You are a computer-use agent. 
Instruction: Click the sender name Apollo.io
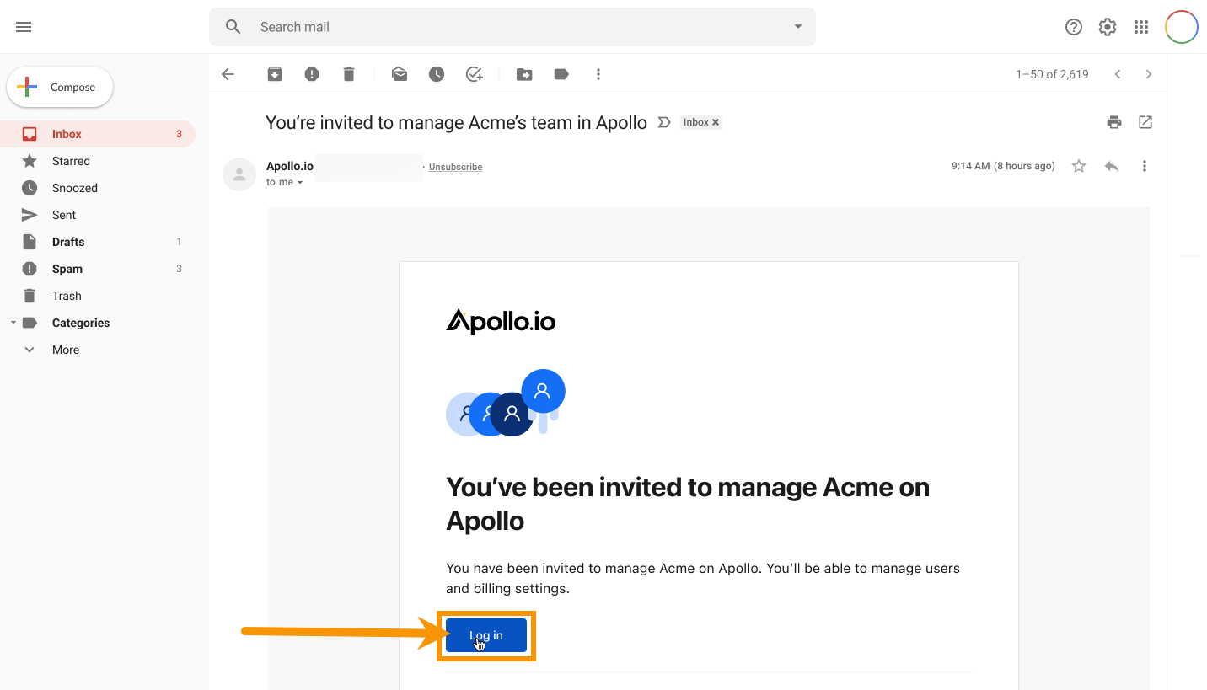click(290, 166)
